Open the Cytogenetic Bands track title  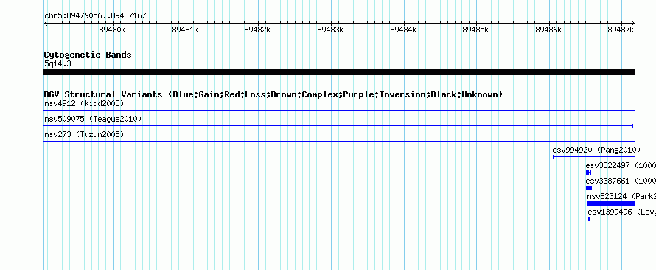pos(88,55)
